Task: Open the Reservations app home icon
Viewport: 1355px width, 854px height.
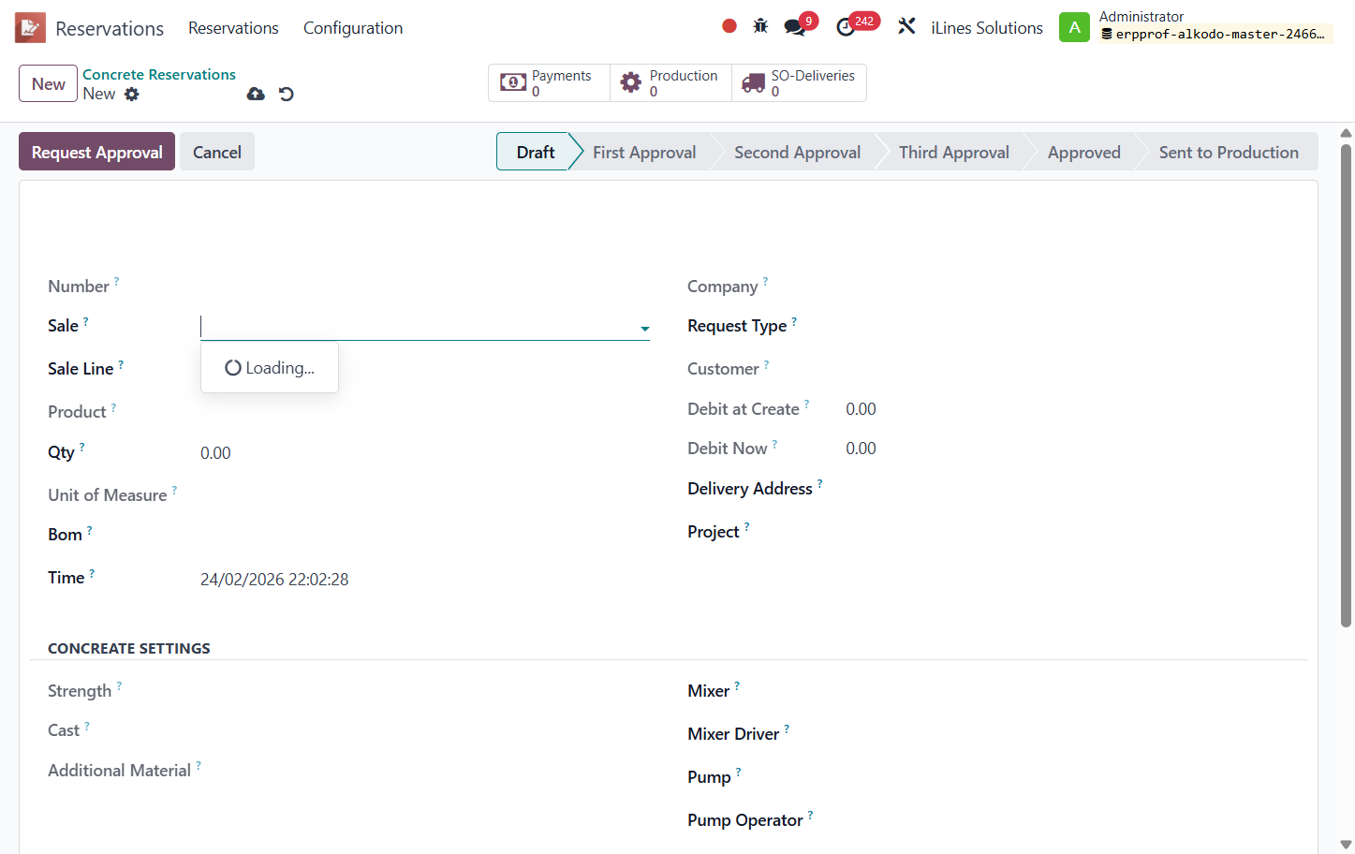Action: click(x=30, y=28)
